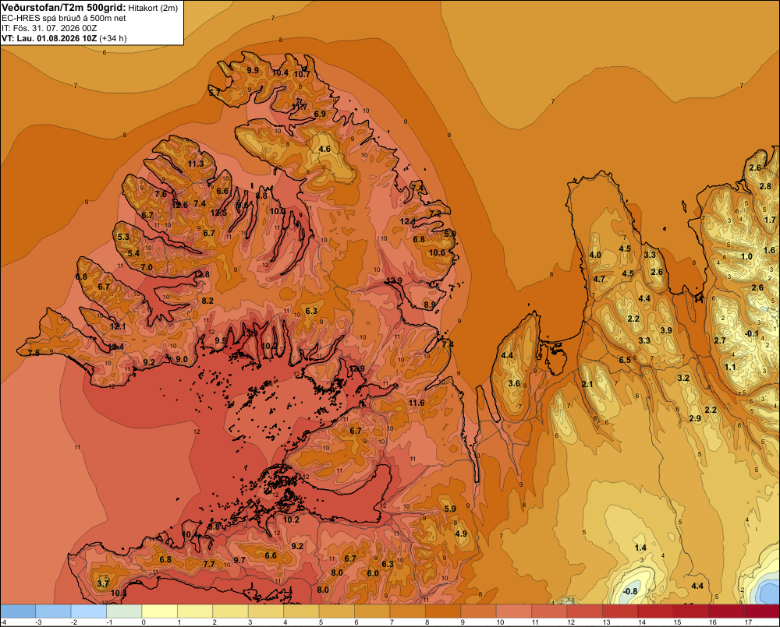The image size is (780, 627).
Task: Click the 4.0 temperature value
Action: pyautogui.click(x=595, y=255)
